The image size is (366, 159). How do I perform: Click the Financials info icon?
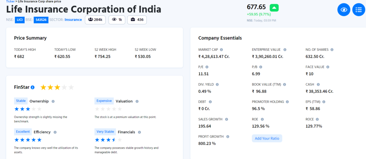point(139,132)
